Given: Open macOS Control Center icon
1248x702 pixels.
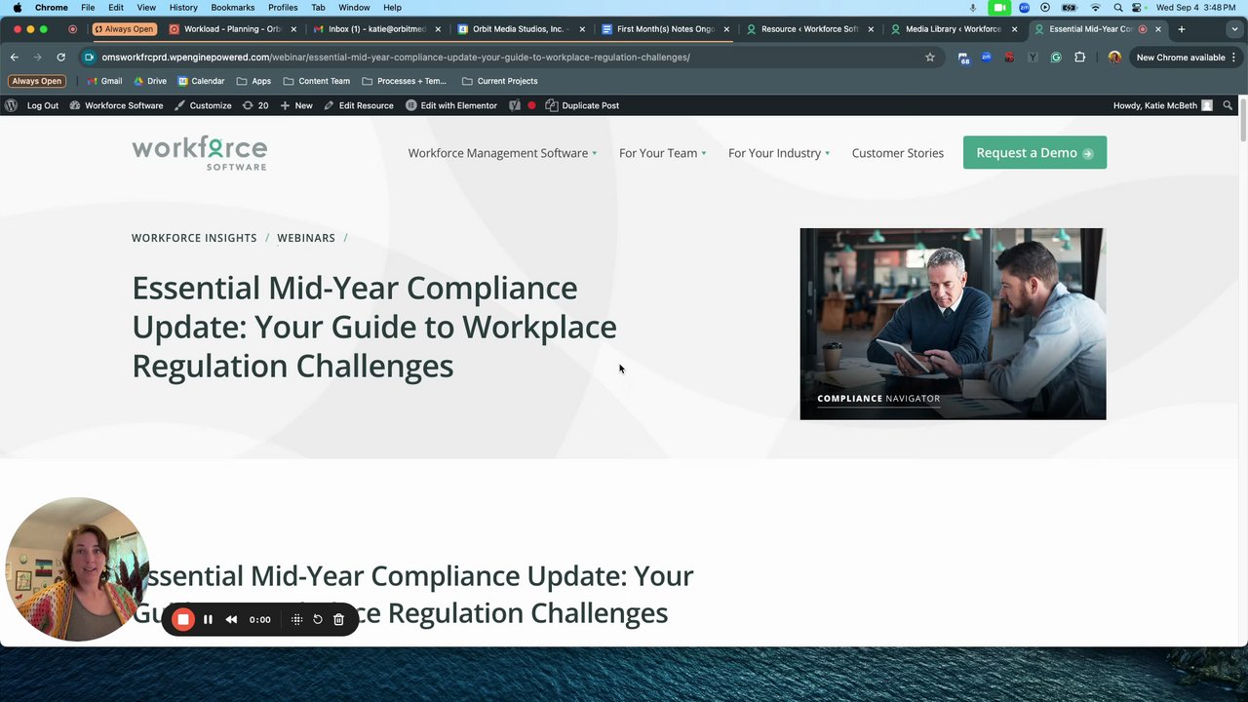Looking at the screenshot, I should pyautogui.click(x=1137, y=8).
